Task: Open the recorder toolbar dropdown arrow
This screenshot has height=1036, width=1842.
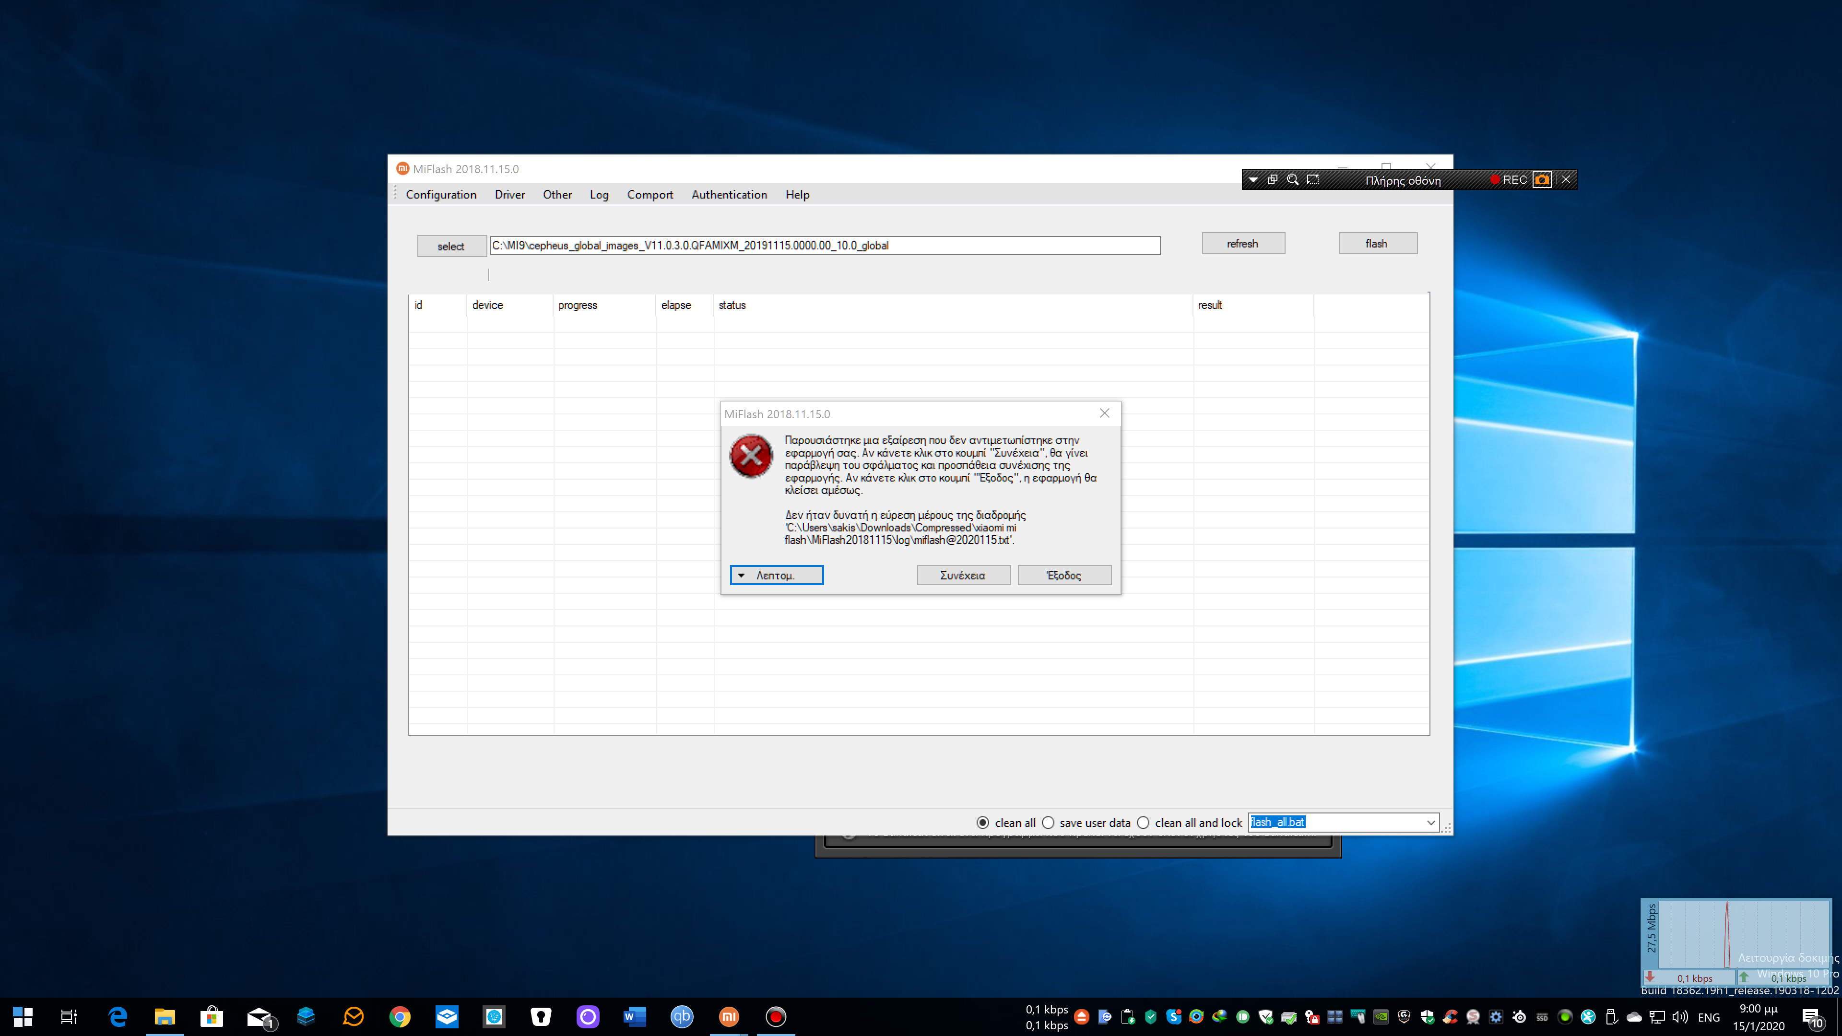Action: coord(1253,180)
